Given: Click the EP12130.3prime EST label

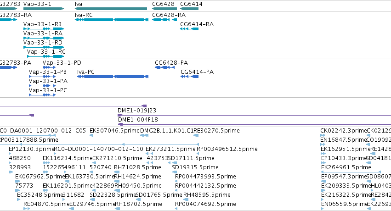Looking at the screenshot, I should [31, 149].
